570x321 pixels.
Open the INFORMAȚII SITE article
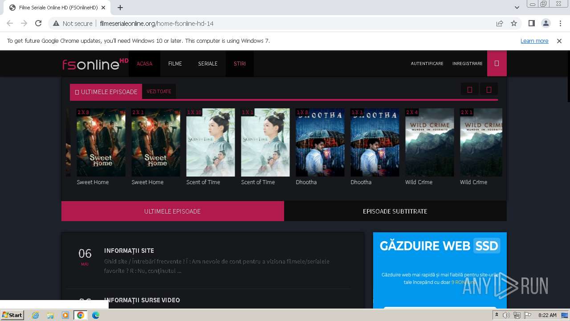pyautogui.click(x=129, y=251)
